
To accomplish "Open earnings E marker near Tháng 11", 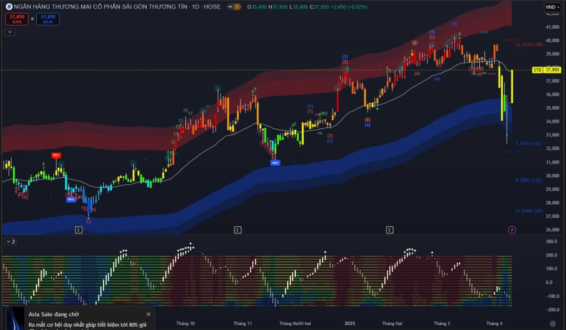I will tap(238, 230).
